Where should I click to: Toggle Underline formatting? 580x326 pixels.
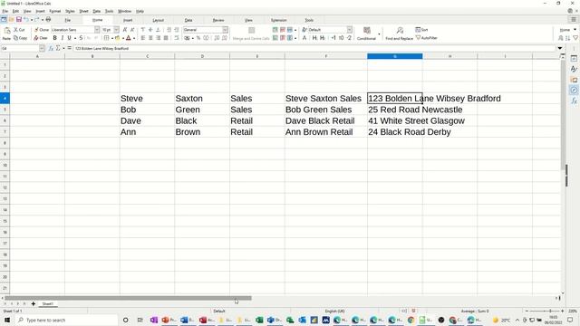[x=69, y=38]
